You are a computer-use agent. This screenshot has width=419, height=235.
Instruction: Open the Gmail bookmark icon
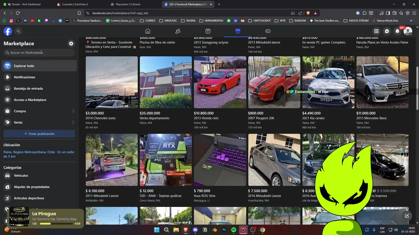(67, 21)
